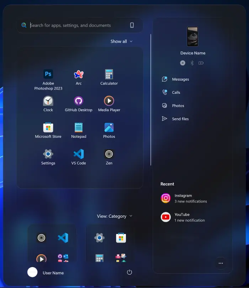The width and height of the screenshot is (249, 288).
Task: Click the User Name label
Action: click(x=53, y=273)
